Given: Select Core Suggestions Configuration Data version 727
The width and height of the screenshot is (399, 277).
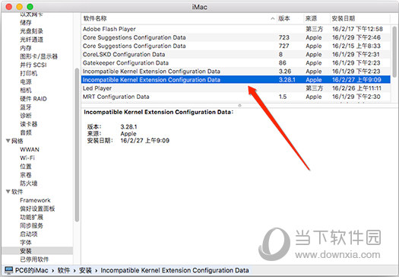Looking at the screenshot, I should tap(236, 46).
